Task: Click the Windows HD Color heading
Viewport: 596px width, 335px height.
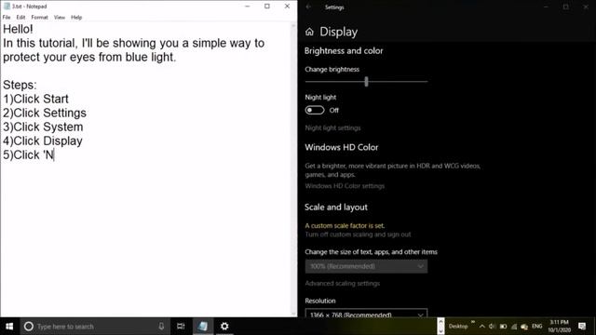Action: (x=342, y=147)
